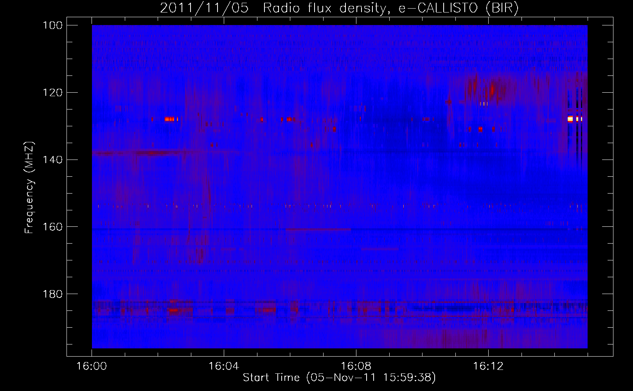Click the '100' frequency tick label
The width and height of the screenshot is (633, 391).
pyautogui.click(x=53, y=25)
